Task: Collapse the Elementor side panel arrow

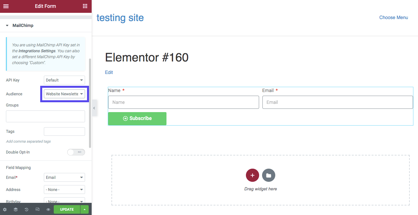Action: click(94, 107)
